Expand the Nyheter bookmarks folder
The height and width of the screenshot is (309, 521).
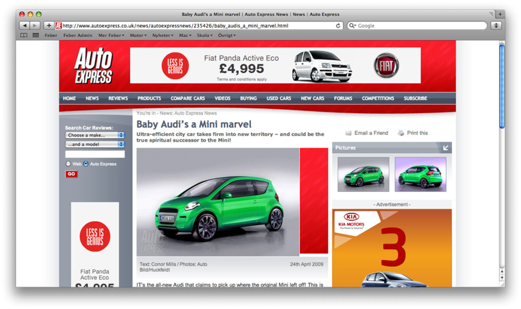(x=162, y=35)
